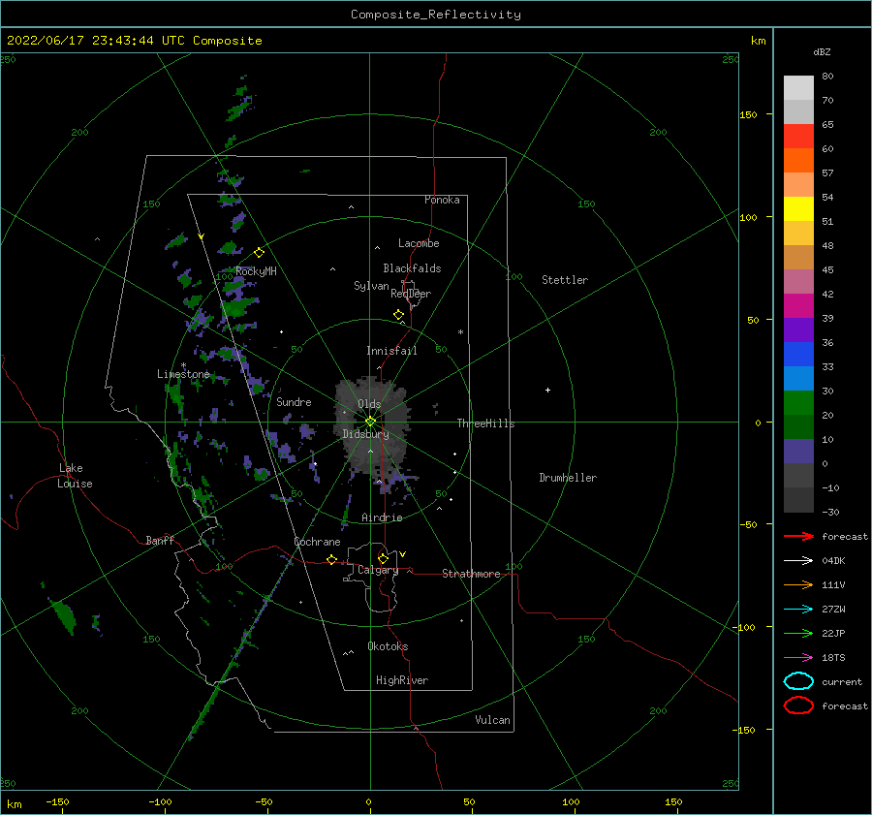The image size is (872, 815).
Task: Click the Limestone label
Action: click(183, 374)
